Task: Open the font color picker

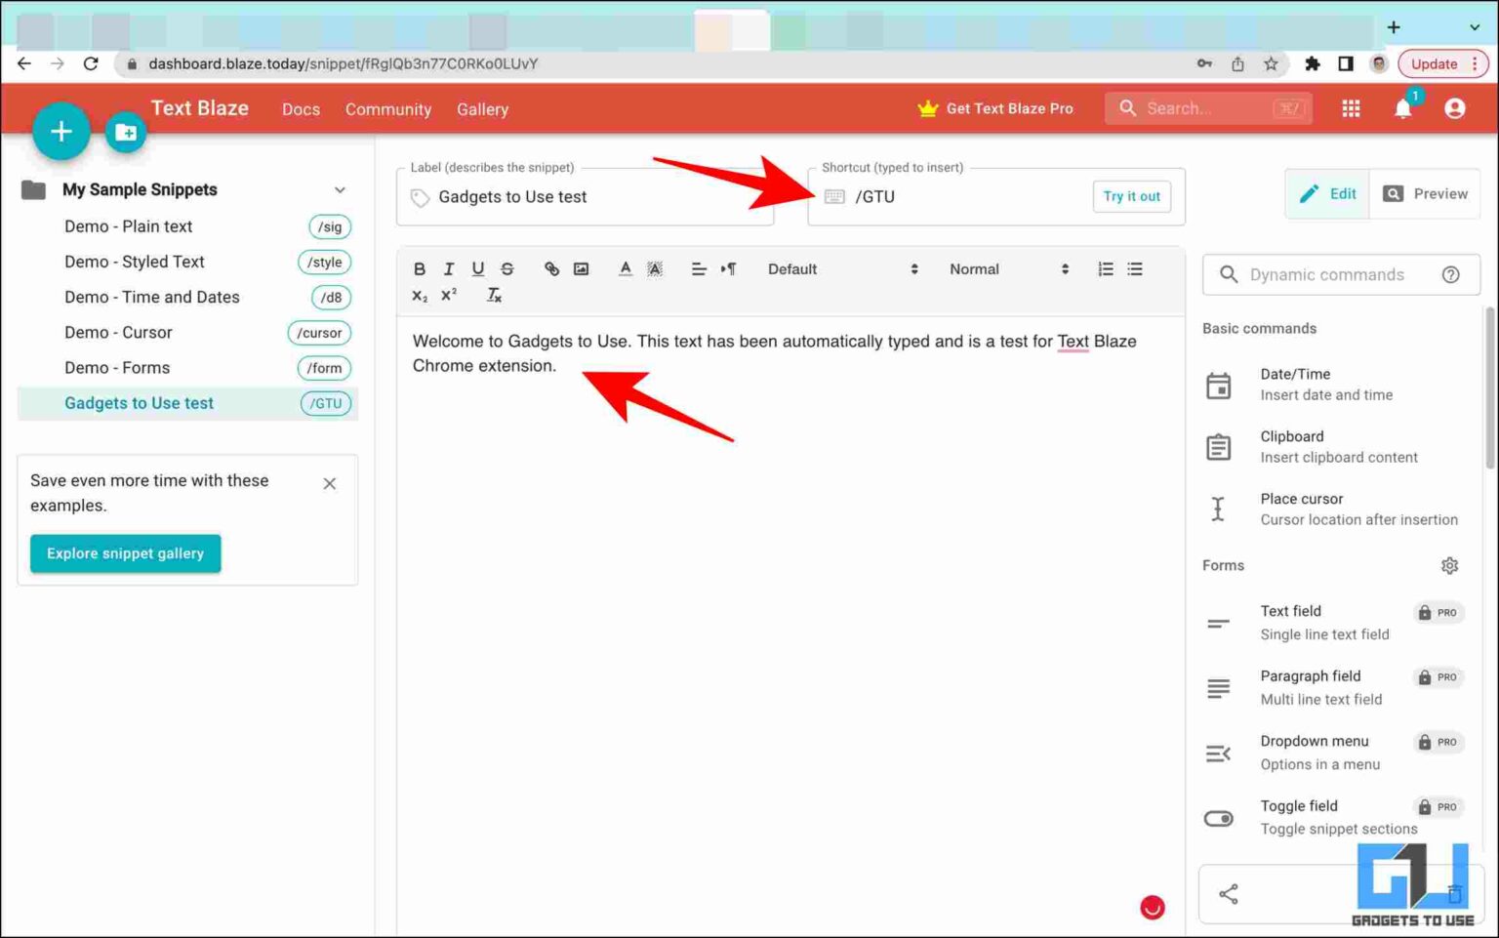Action: [625, 268]
